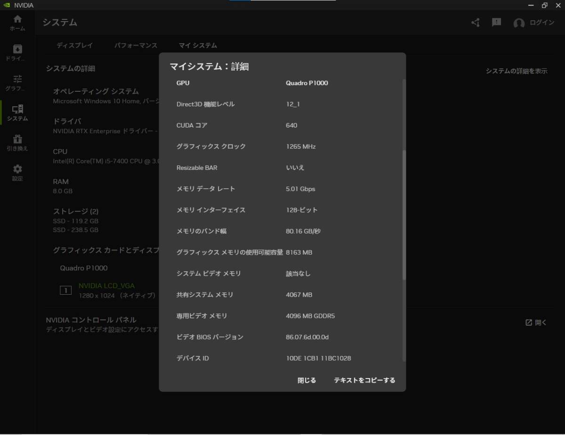
Task: Switch to the ディスプレイ tab
Action: 75,46
